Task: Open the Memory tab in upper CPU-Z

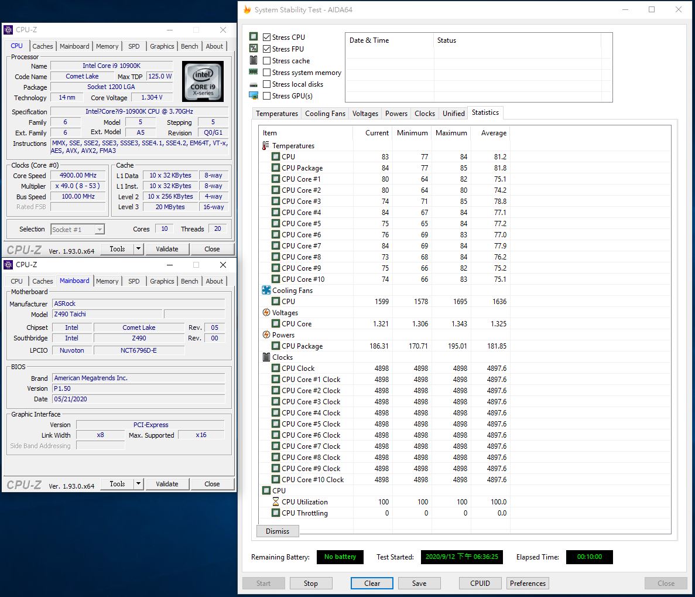Action: (x=107, y=46)
